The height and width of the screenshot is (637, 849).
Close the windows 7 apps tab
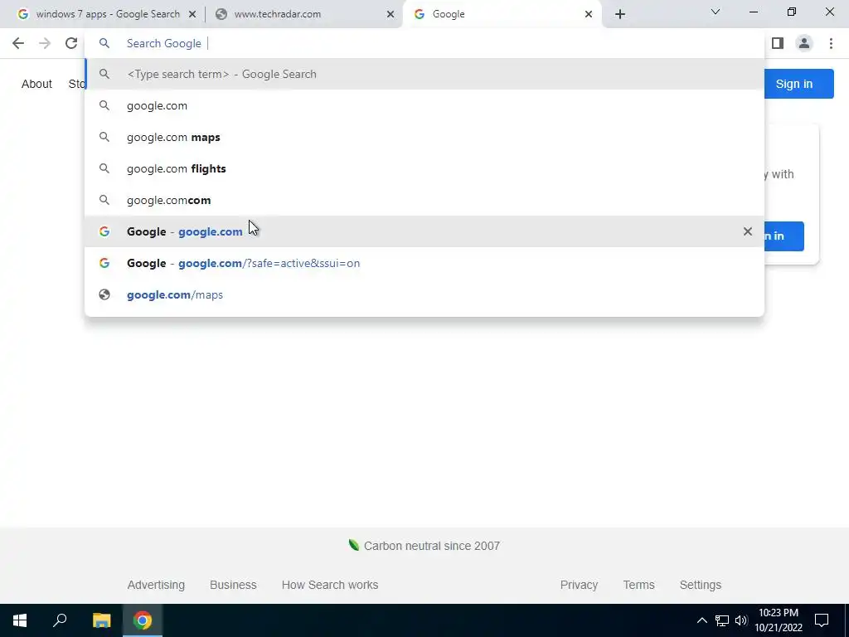click(192, 14)
